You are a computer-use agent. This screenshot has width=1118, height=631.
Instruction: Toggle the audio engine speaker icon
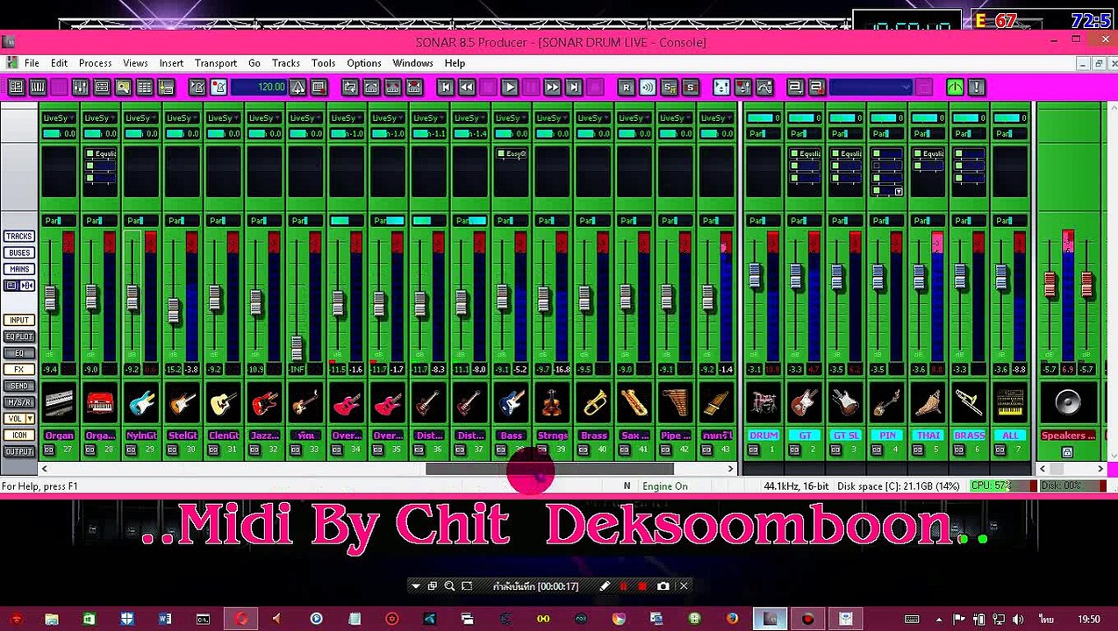click(648, 87)
